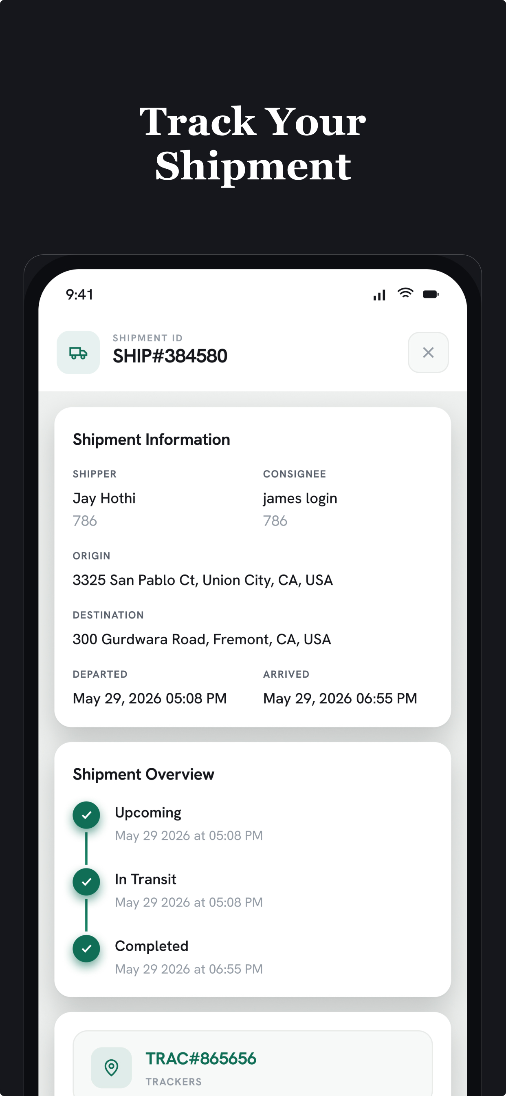Screen dimensions: 506x1096
Task: Close the shipment details with the X button
Action: tap(428, 352)
